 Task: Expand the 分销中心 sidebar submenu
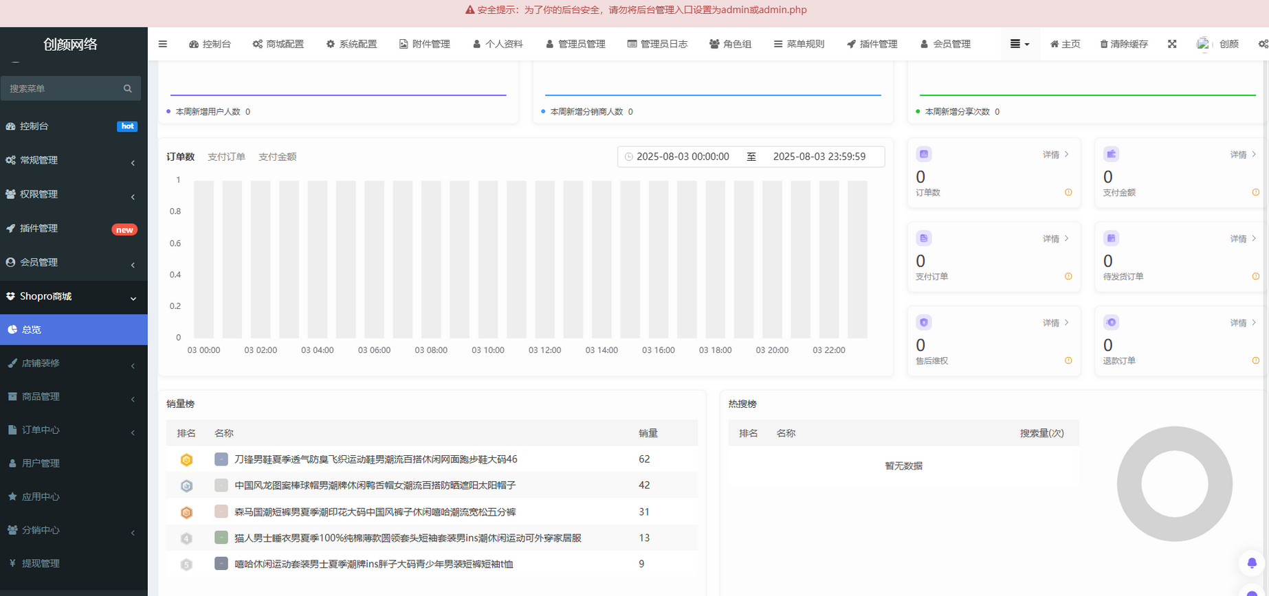point(74,530)
